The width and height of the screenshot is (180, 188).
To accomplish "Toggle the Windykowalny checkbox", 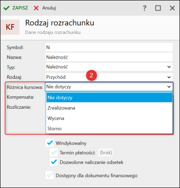I will (x=50, y=143).
